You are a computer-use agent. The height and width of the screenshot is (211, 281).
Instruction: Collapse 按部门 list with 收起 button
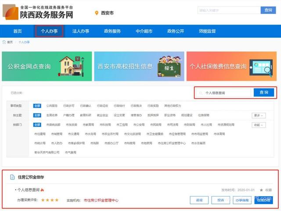click(x=259, y=125)
